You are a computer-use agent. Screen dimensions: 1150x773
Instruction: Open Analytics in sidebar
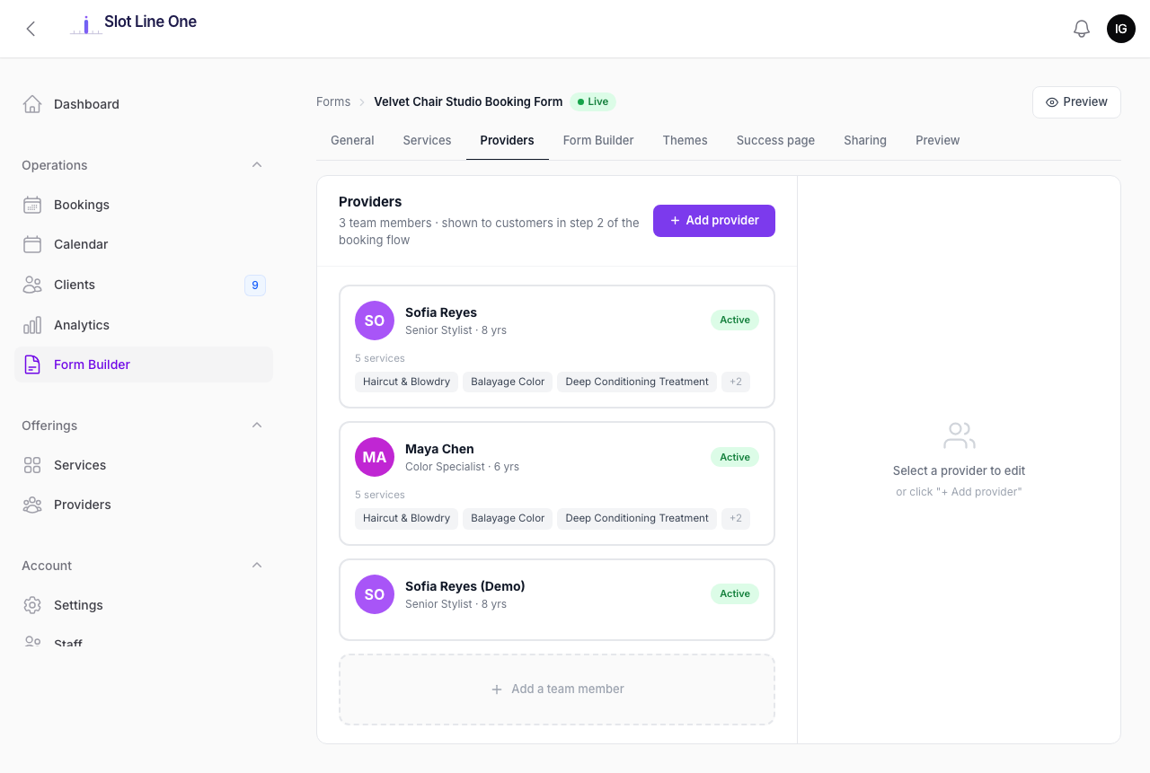coord(144,325)
